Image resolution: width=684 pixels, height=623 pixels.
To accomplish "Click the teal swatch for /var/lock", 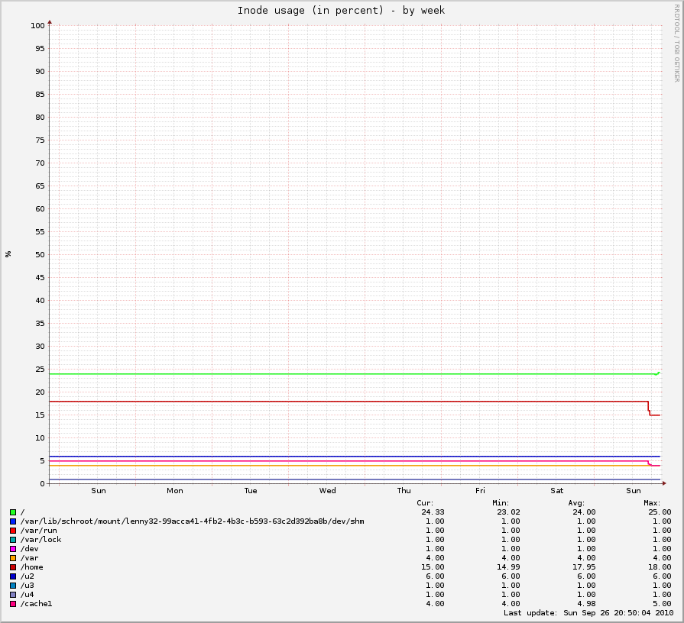I will pyautogui.click(x=13, y=540).
